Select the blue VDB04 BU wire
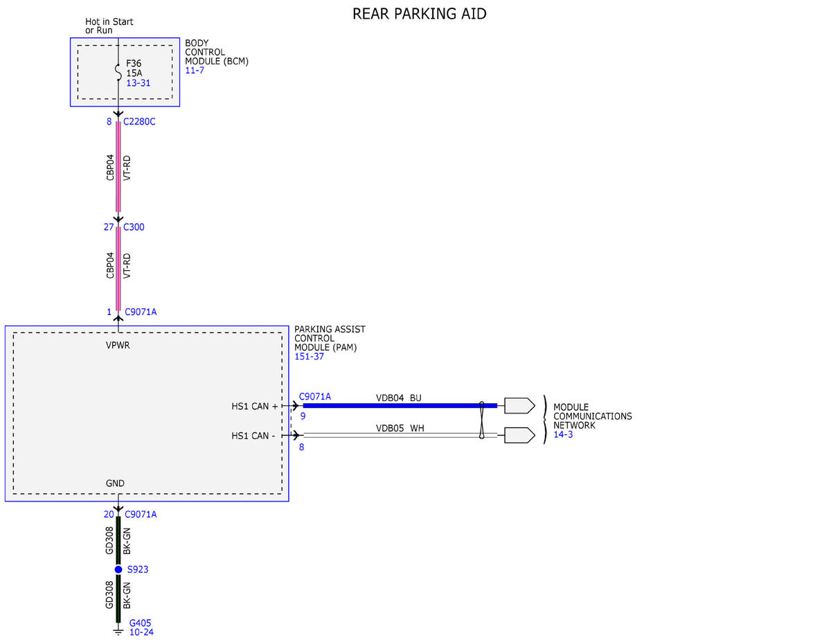The height and width of the screenshot is (642, 831). click(400, 405)
